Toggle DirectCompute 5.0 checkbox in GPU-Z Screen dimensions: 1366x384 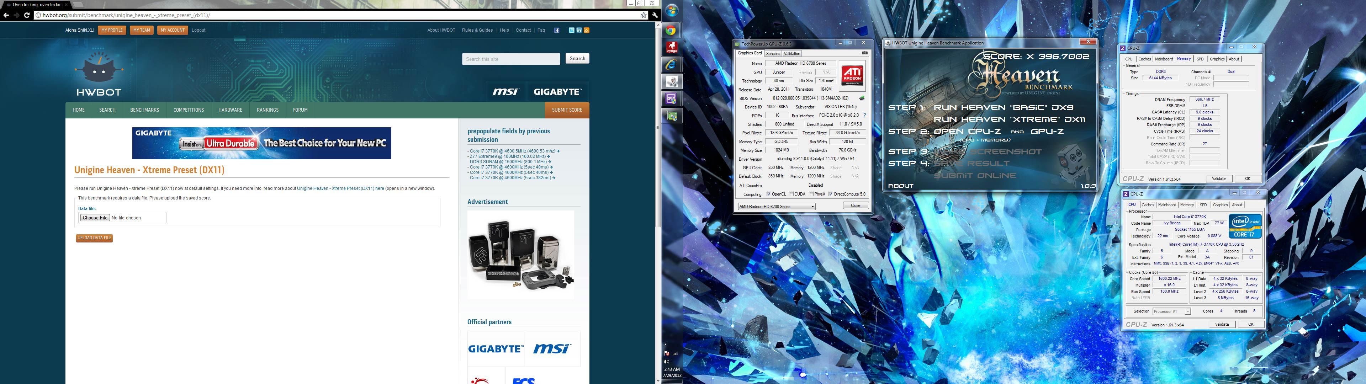(x=831, y=194)
